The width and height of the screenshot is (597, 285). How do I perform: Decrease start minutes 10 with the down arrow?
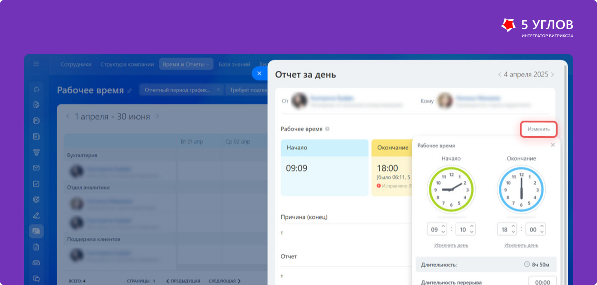point(472,232)
